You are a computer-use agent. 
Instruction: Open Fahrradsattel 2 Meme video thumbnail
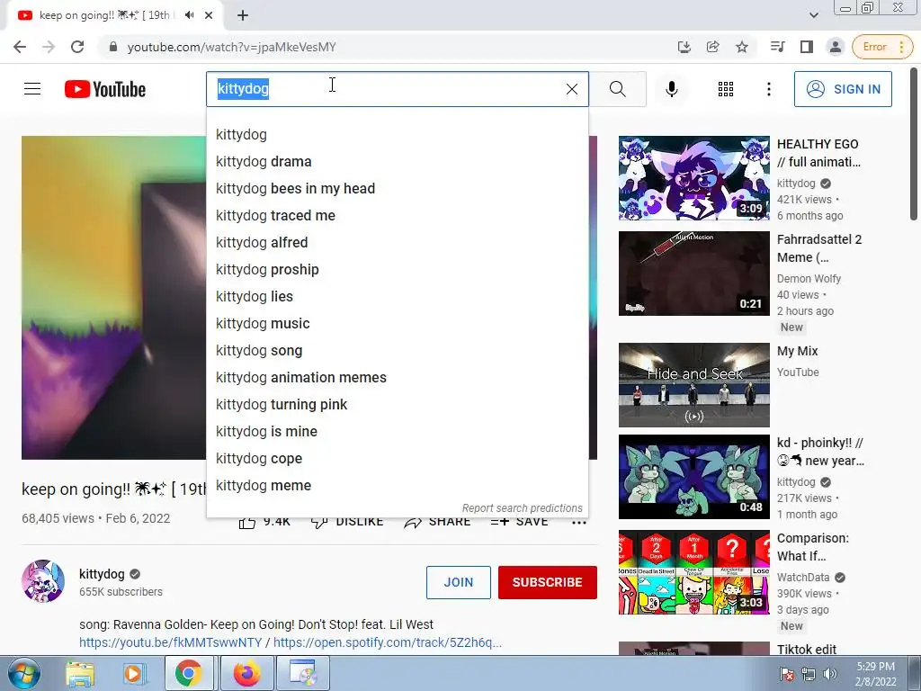coord(693,274)
